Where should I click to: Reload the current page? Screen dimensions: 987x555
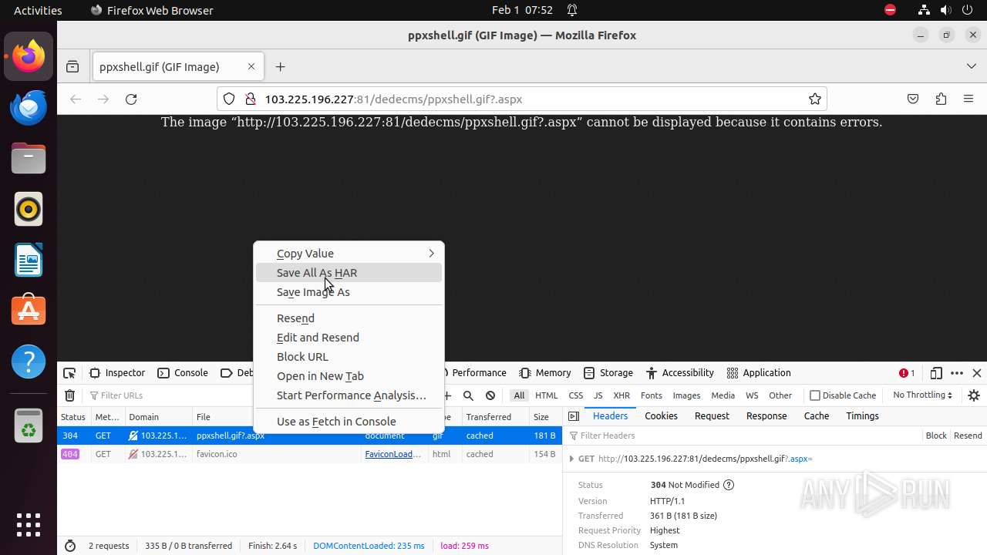tap(131, 99)
